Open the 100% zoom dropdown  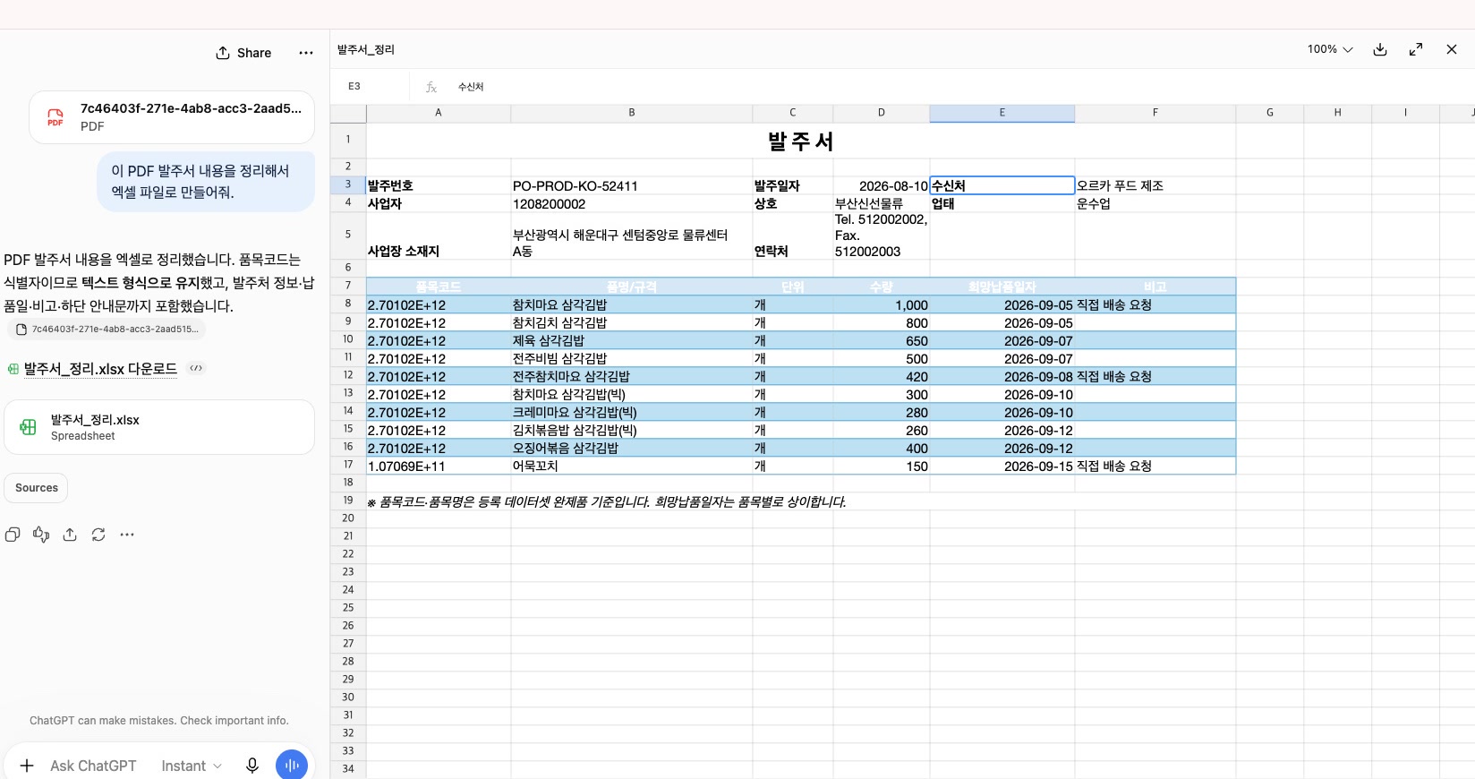pyautogui.click(x=1330, y=49)
